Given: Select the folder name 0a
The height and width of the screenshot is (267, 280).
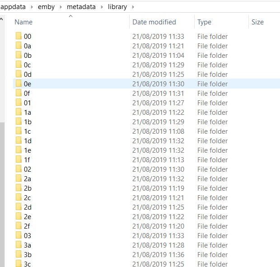Looking at the screenshot, I should coord(28,46).
